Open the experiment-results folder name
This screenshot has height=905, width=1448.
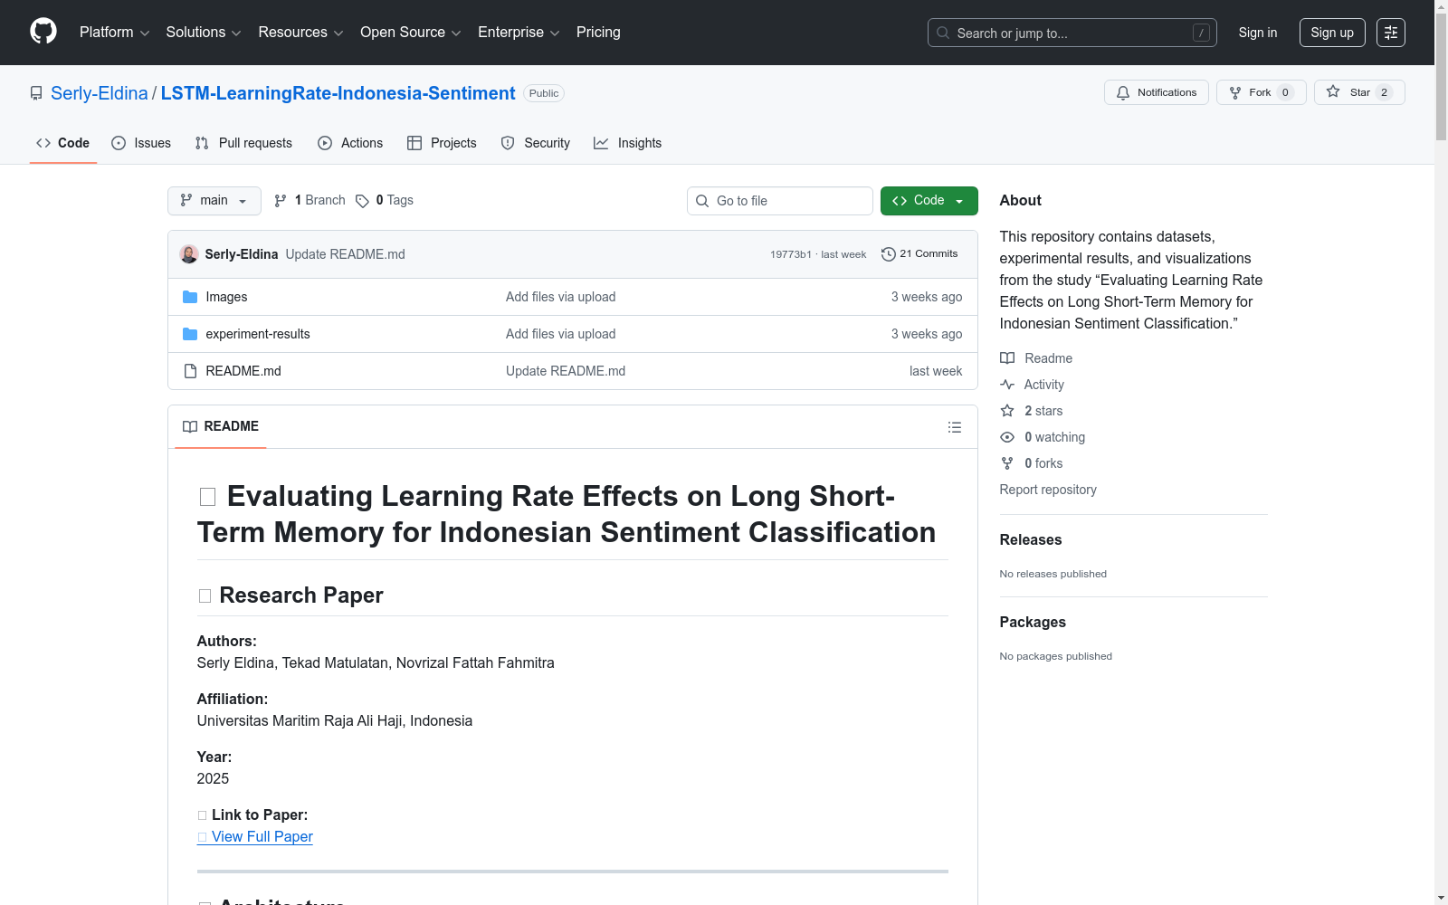[x=258, y=334]
